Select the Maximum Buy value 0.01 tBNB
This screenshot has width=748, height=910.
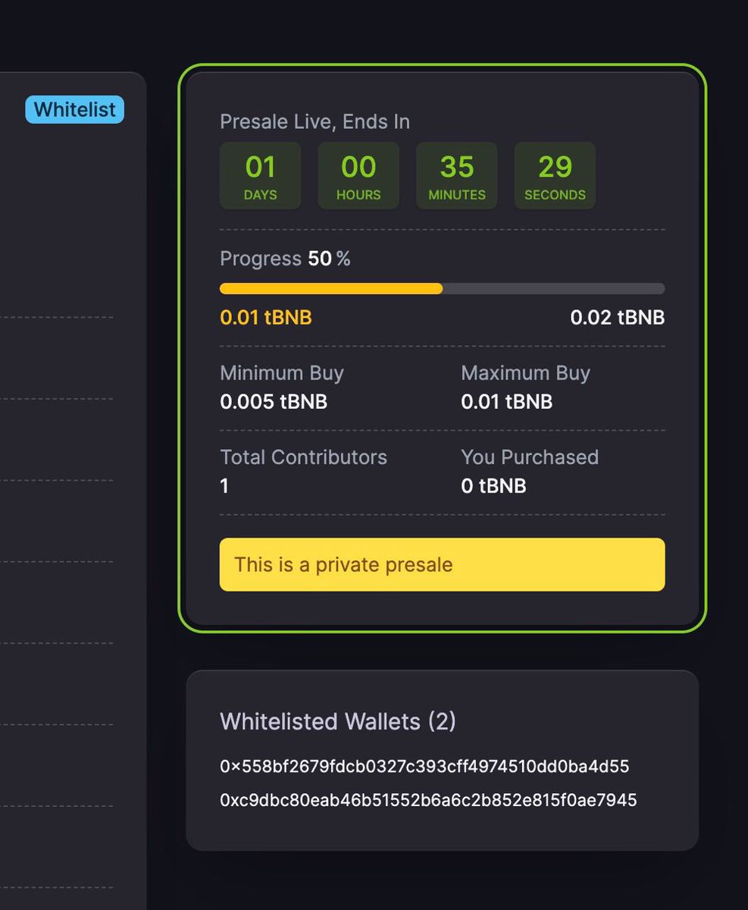pos(505,402)
